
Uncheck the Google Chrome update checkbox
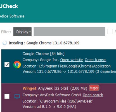point(7,64)
